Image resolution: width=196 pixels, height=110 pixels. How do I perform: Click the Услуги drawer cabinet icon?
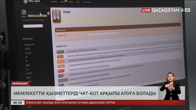(x=57, y=16)
